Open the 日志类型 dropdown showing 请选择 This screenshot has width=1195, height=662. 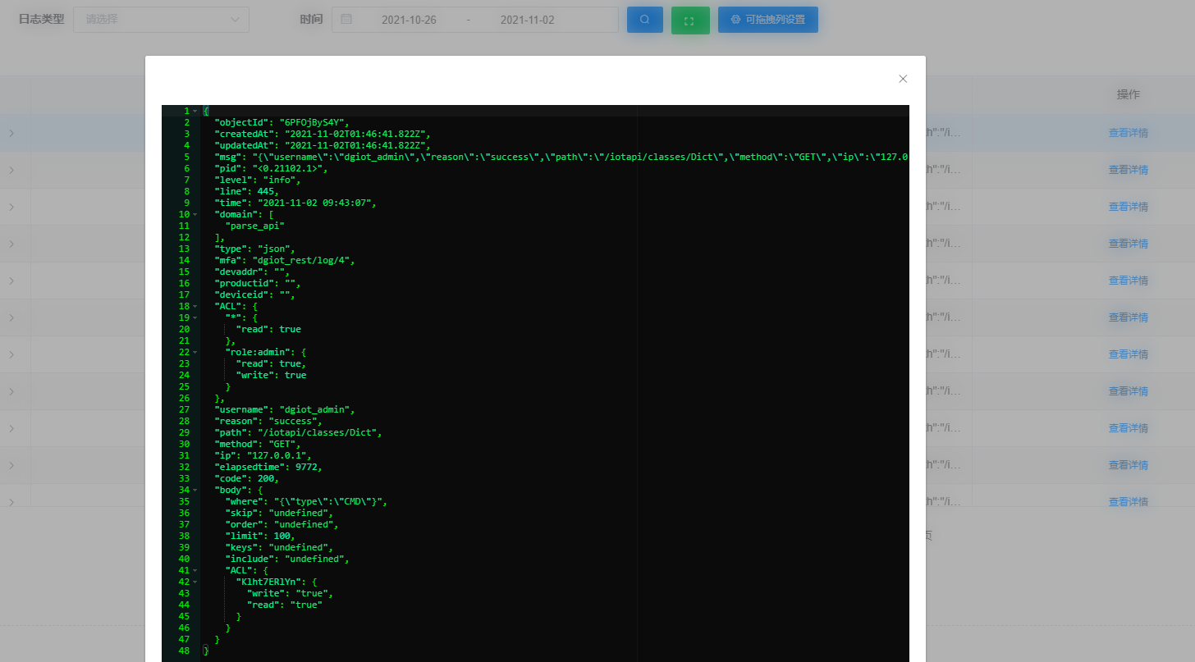(x=162, y=19)
